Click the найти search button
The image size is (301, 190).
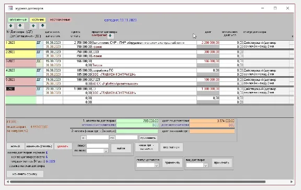[x=121, y=148]
